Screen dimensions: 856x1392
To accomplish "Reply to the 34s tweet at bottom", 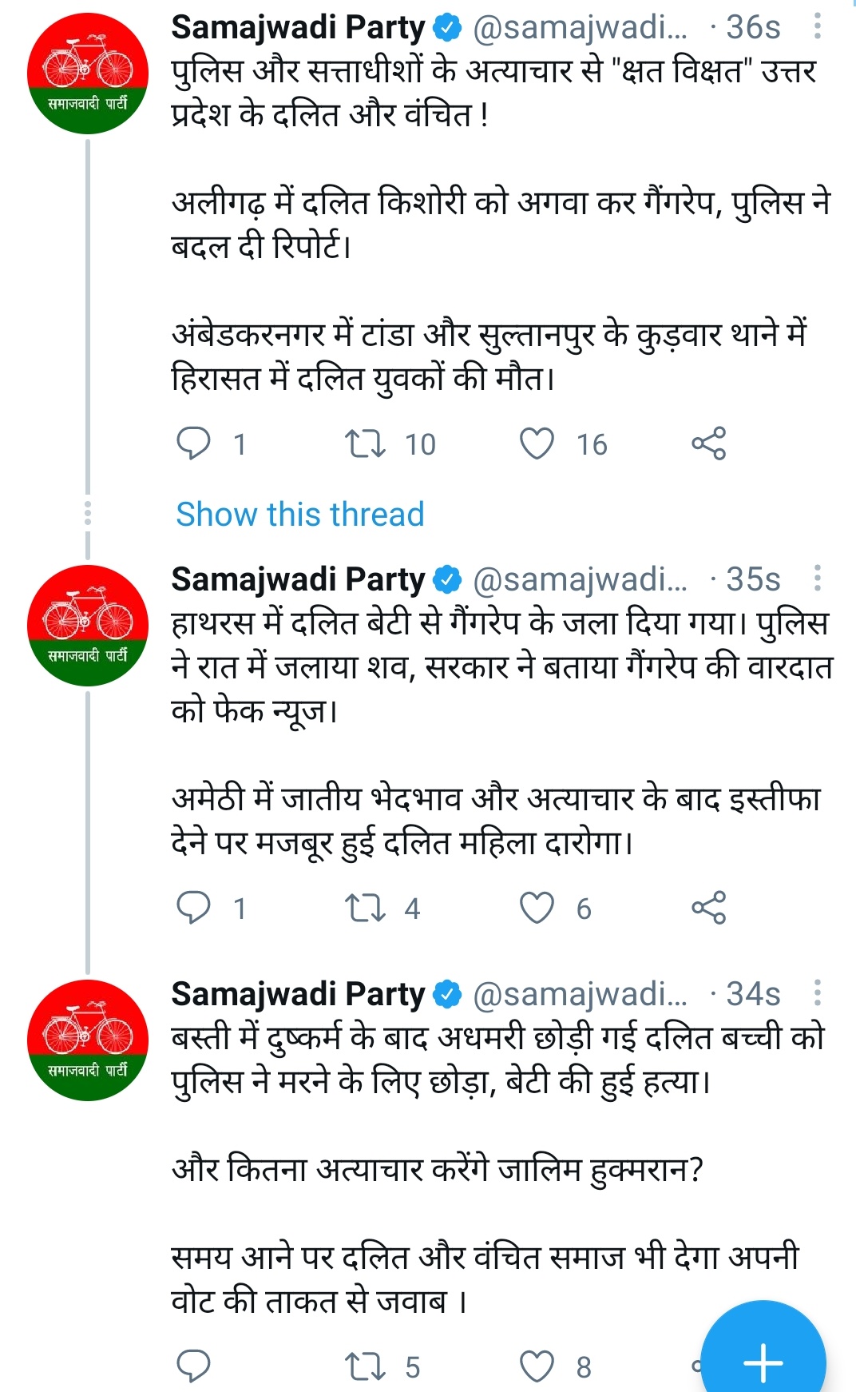I will coord(193,1366).
